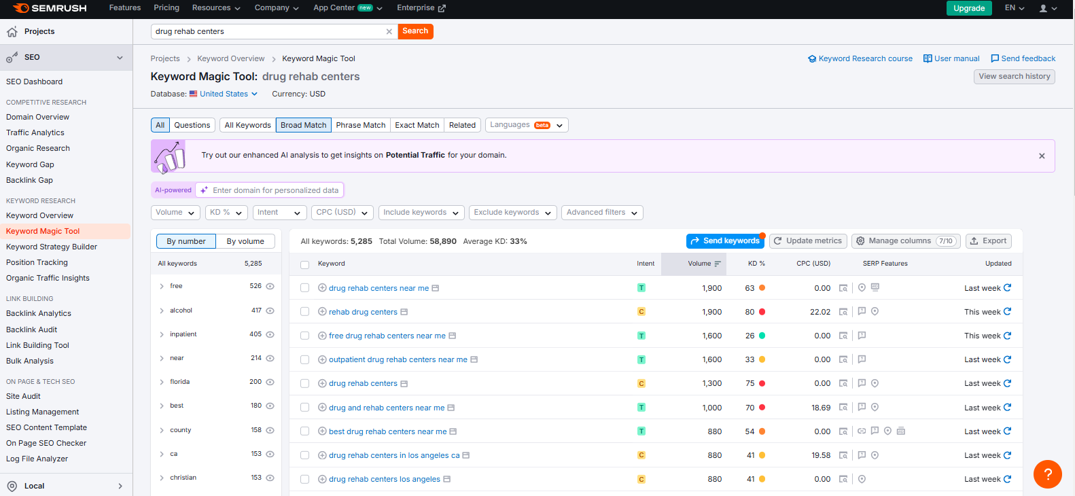
Task: Click View search history button
Action: coord(1015,76)
